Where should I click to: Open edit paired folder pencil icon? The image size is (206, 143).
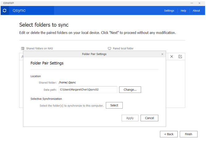180,57
